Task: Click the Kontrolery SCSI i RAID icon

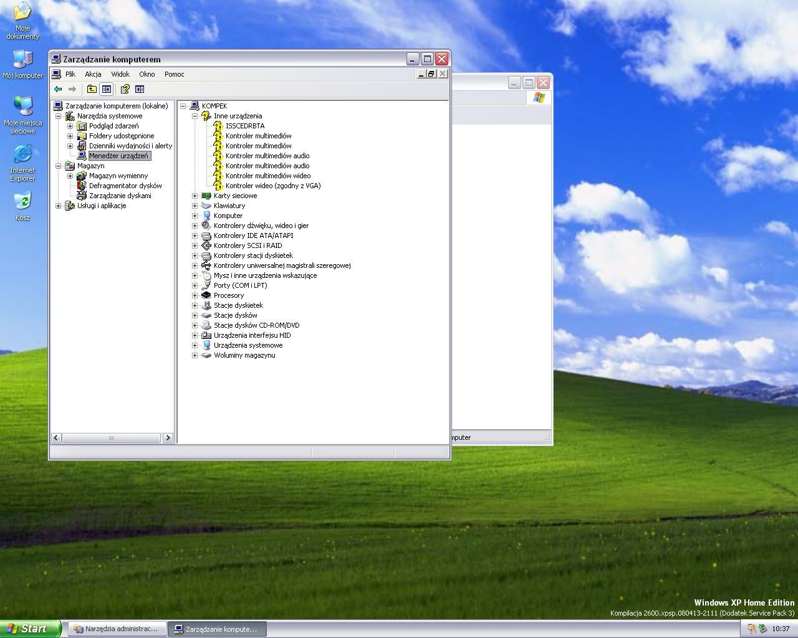Action: point(206,245)
